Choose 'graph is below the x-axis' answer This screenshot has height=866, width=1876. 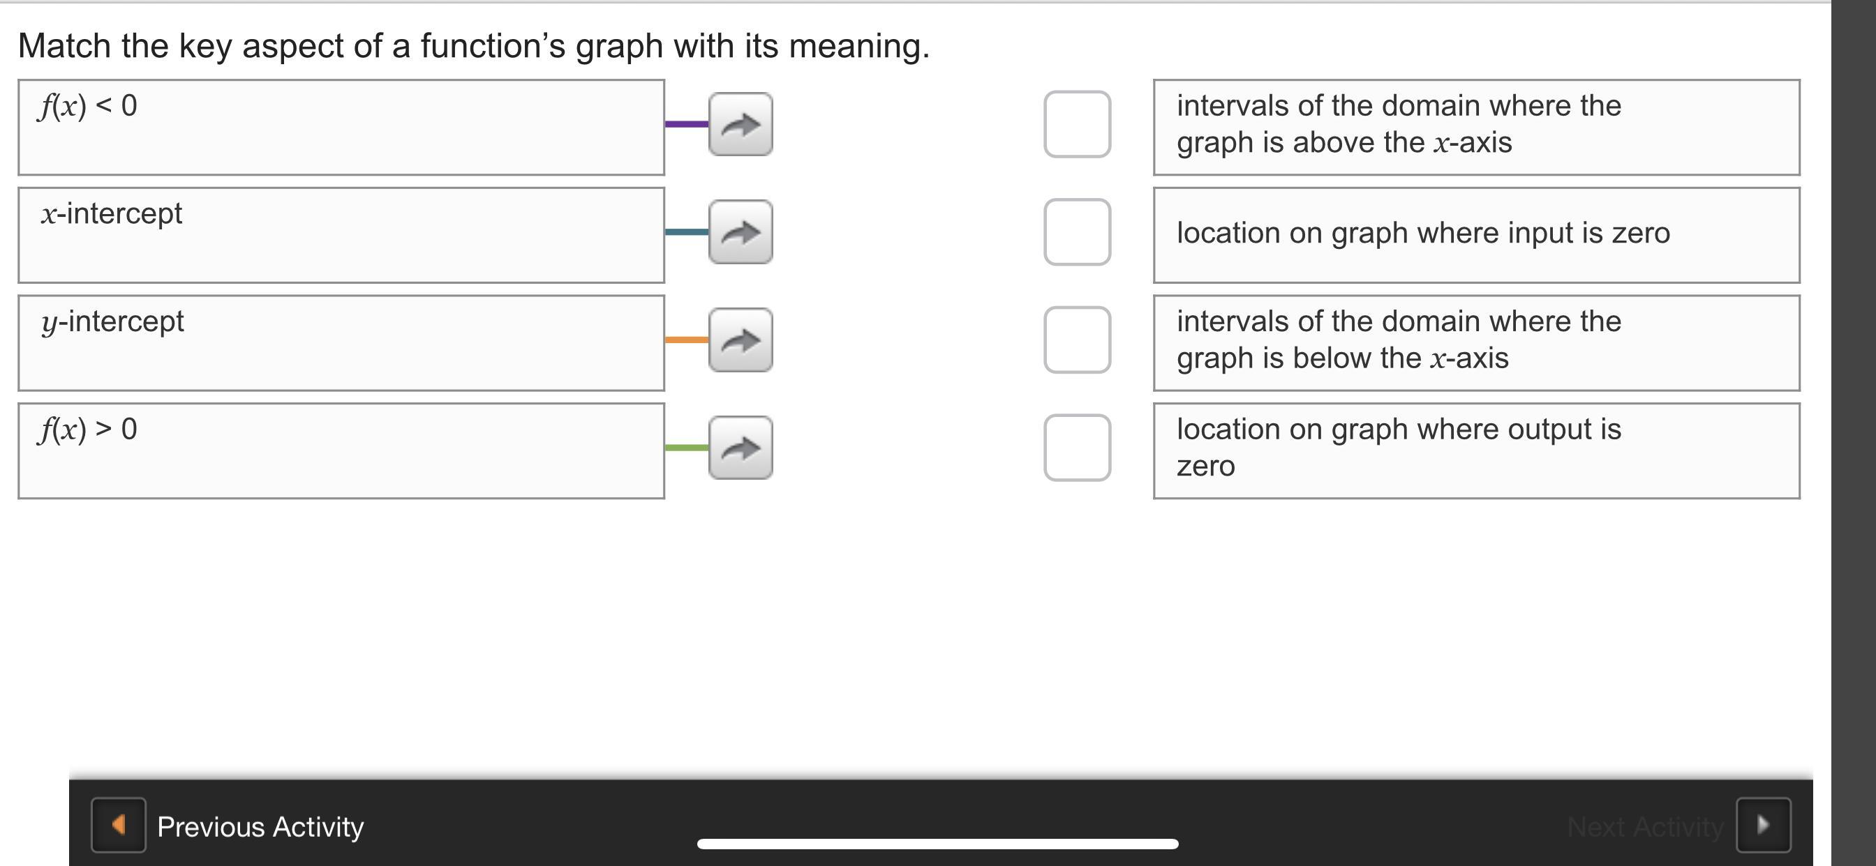tap(1476, 343)
